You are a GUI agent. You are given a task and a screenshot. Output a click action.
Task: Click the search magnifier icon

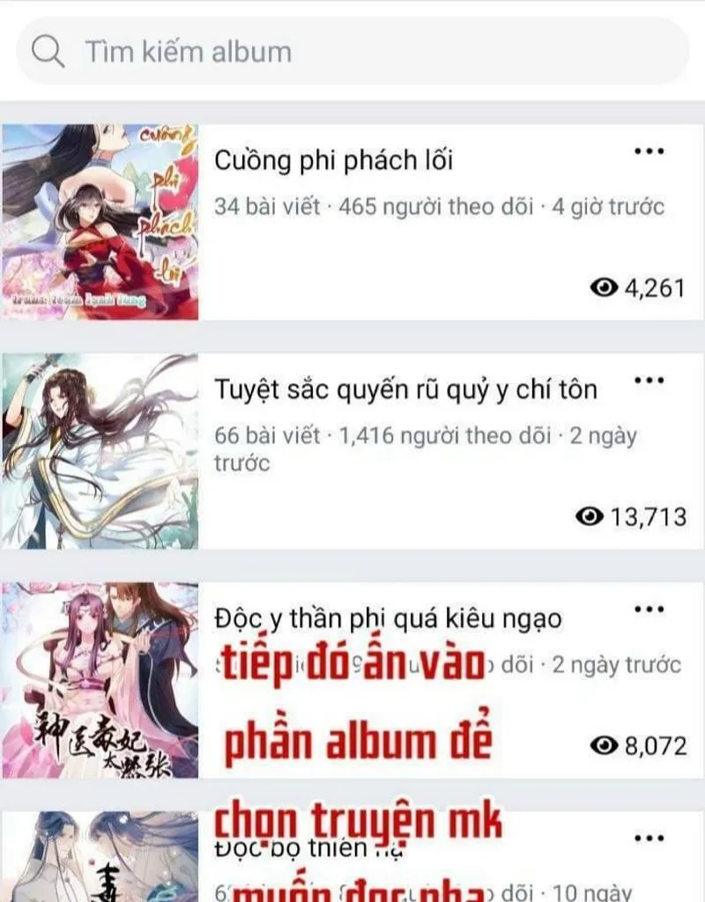(x=48, y=51)
